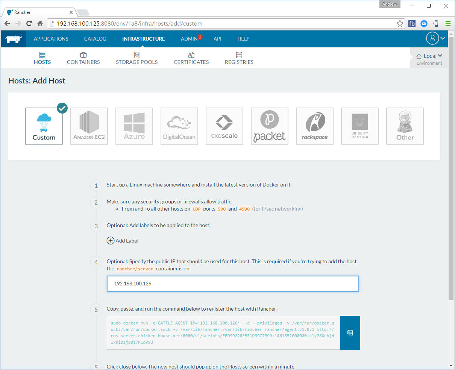Click the Rancher cow logo
The height and width of the screenshot is (370, 455).
(x=14, y=39)
